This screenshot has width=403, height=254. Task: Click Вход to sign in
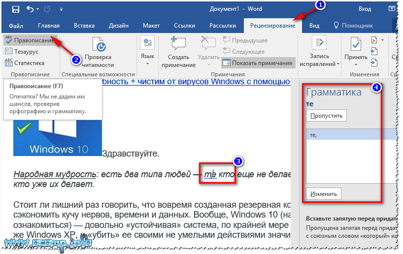tap(365, 9)
